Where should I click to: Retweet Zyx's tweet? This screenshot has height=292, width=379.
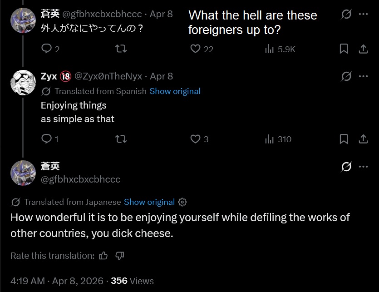point(121,139)
